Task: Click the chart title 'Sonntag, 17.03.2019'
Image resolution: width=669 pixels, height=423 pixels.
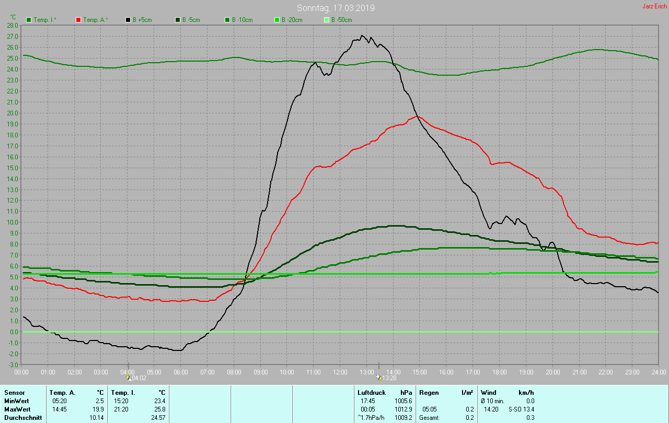Action: click(x=336, y=8)
